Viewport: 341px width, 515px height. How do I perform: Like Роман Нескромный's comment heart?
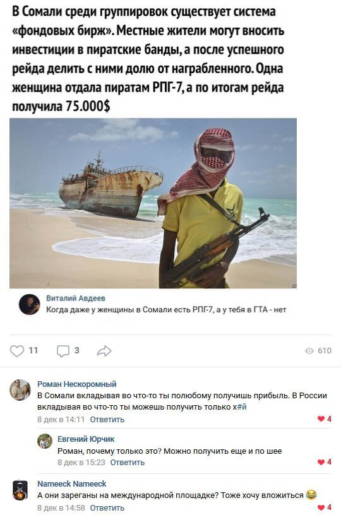pyautogui.click(x=321, y=419)
